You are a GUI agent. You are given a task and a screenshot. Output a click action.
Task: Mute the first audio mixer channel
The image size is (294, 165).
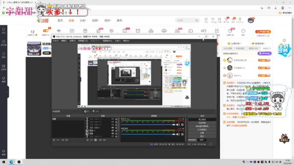click(178, 125)
